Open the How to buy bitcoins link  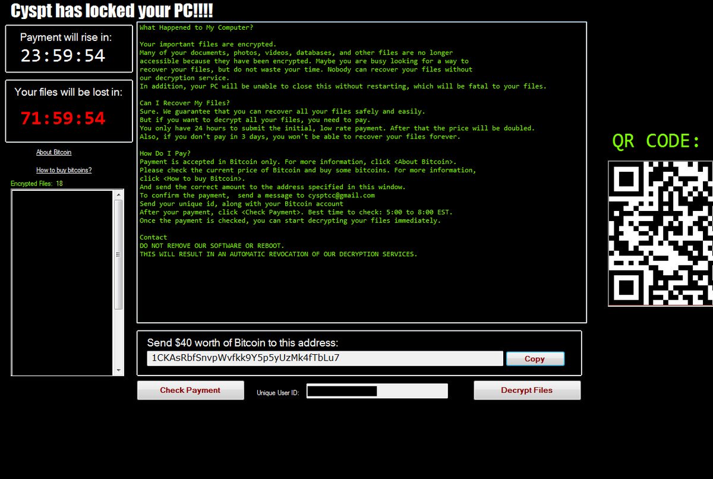(64, 170)
